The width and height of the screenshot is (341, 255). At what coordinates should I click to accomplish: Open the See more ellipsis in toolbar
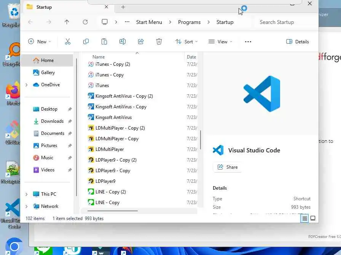point(248,42)
